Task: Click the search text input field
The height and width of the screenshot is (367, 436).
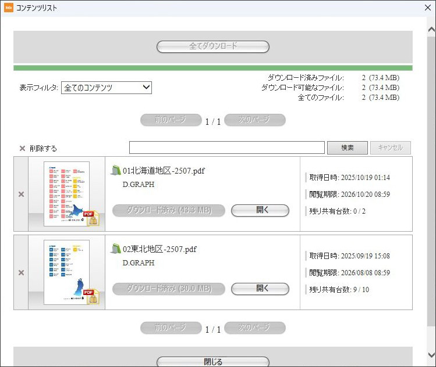Action: tap(226, 147)
